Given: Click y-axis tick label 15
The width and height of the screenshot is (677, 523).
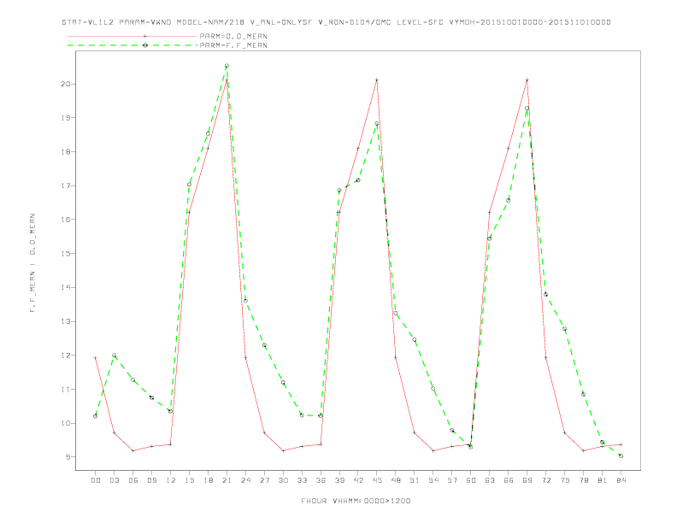Looking at the screenshot, I should (66, 254).
